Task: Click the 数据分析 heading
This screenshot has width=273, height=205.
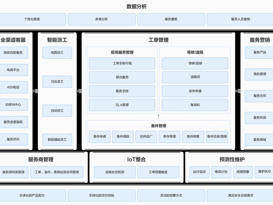Action: point(136,6)
